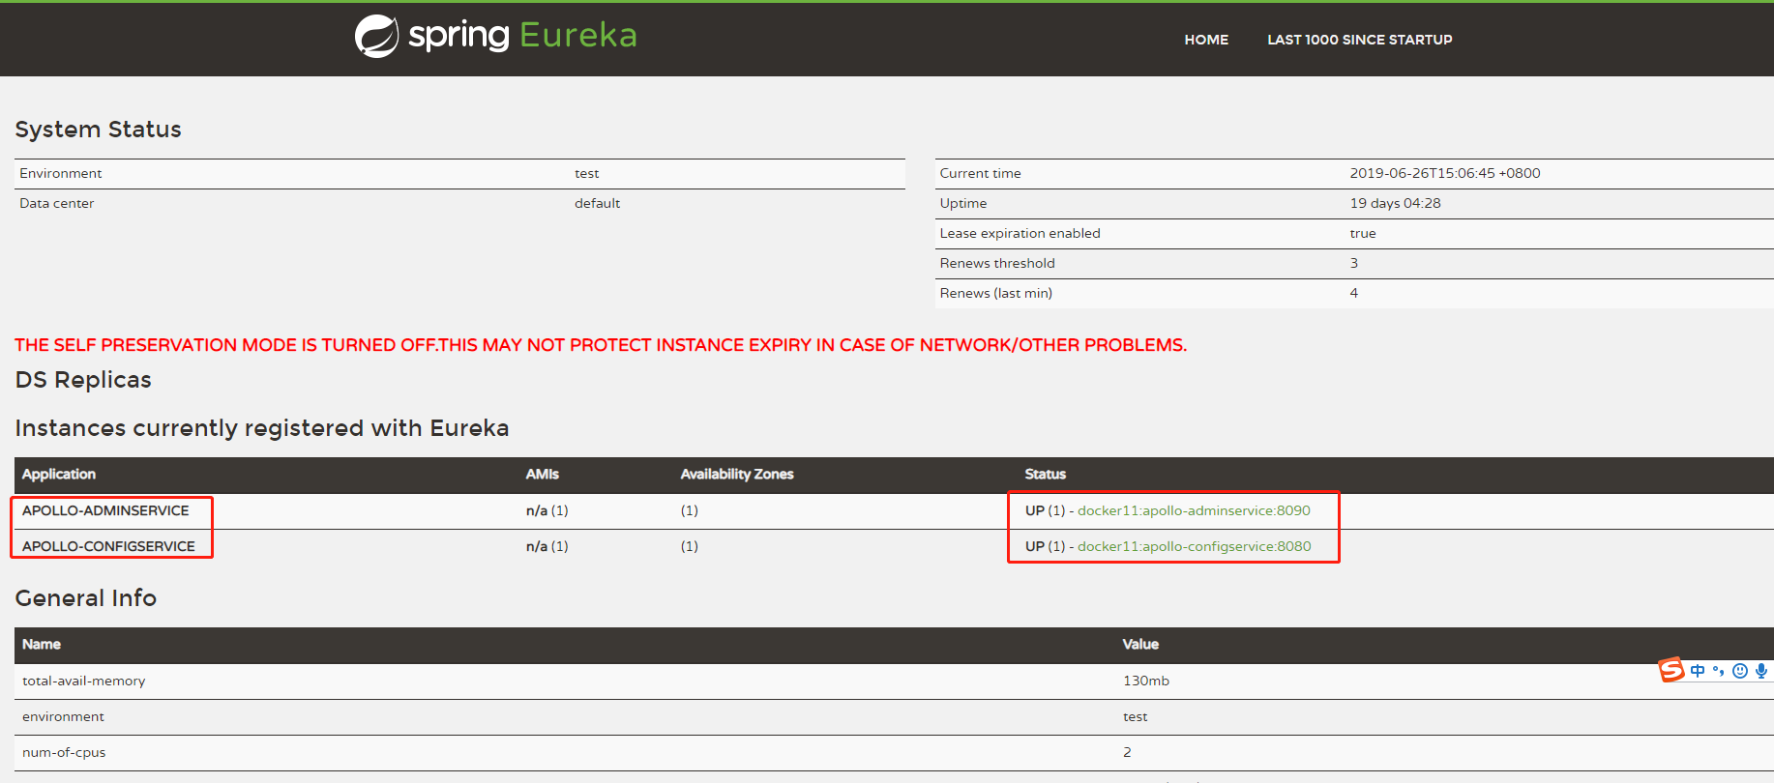Screen dimensions: 1774x783
Task: Select the Current time label
Action: pos(980,173)
